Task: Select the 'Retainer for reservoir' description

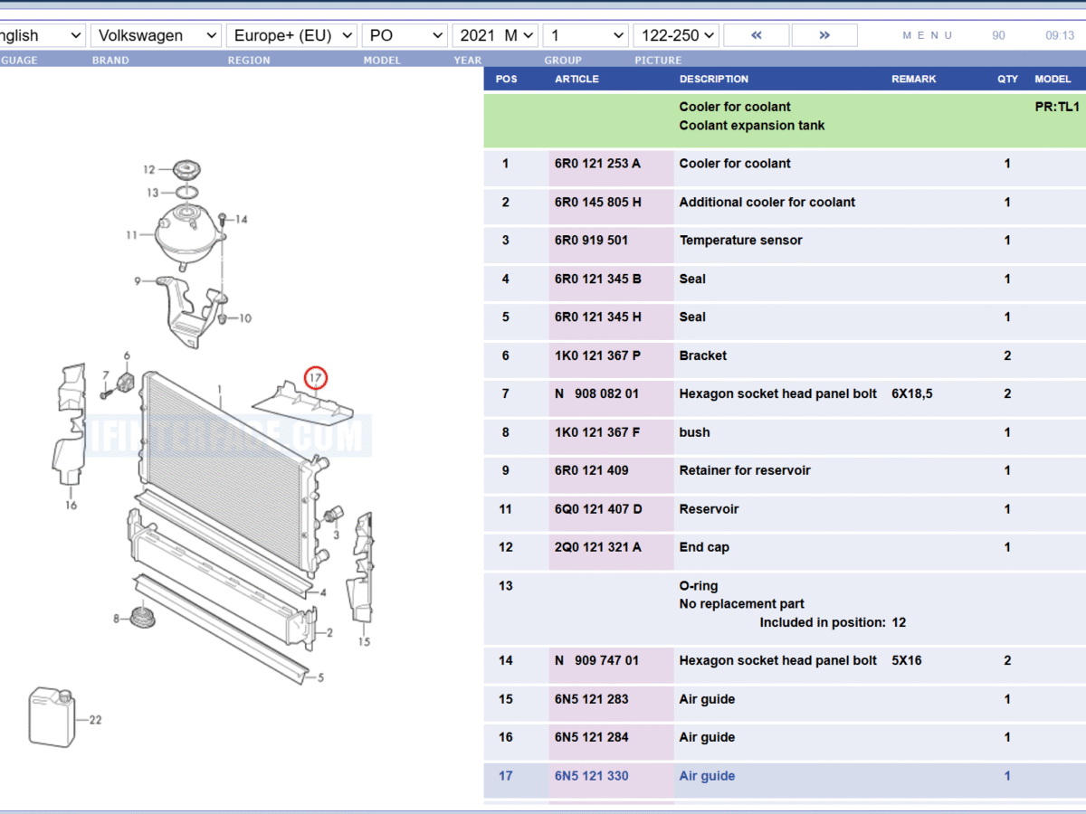Action: 745,470
